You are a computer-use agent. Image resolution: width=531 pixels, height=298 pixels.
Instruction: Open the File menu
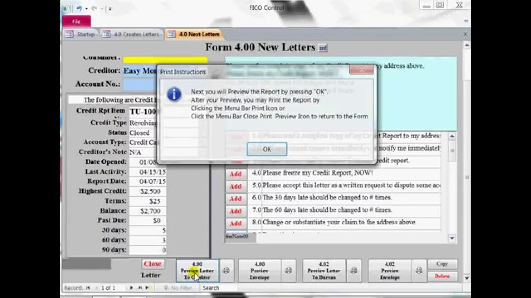tap(76, 22)
